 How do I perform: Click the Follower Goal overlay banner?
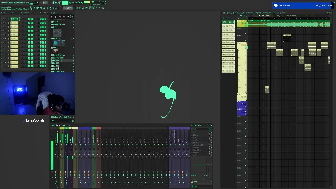(x=302, y=6)
